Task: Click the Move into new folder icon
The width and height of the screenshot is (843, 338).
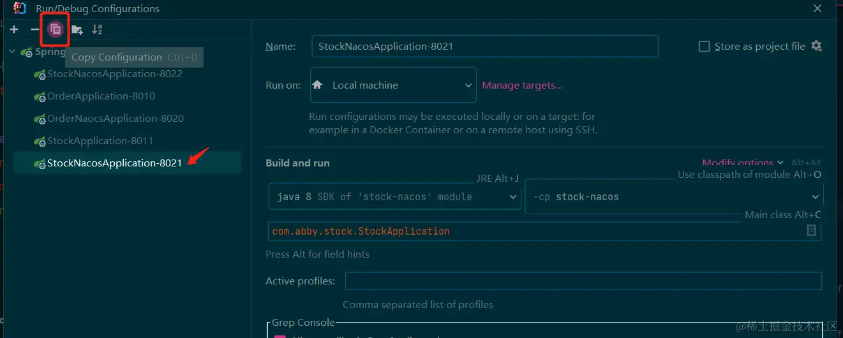Action: click(77, 29)
